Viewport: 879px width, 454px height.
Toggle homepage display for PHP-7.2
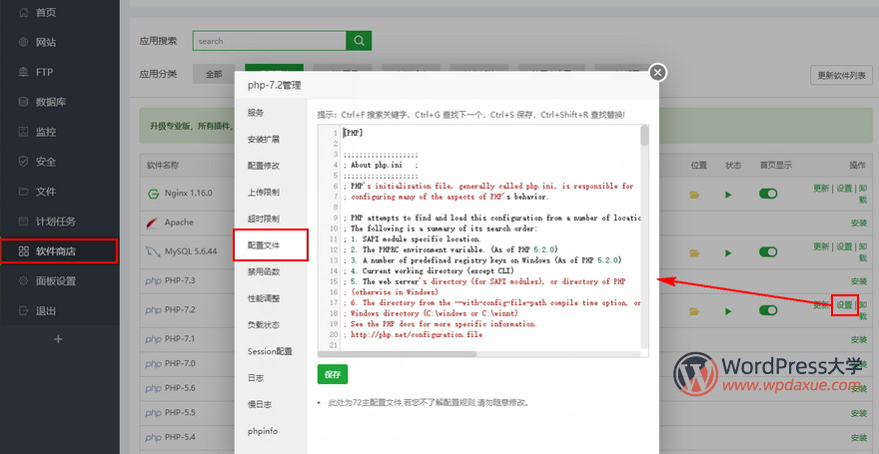(768, 310)
